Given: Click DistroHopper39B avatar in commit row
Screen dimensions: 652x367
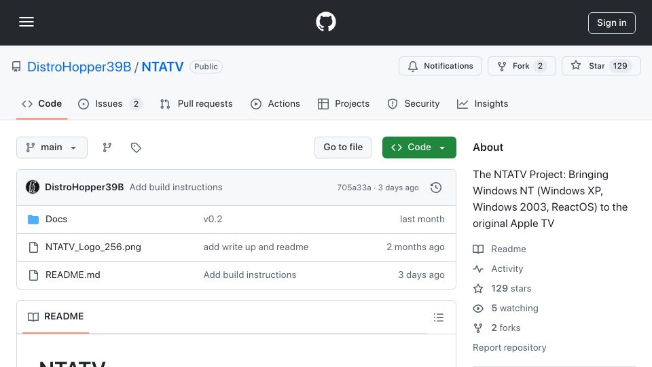Looking at the screenshot, I should 33,188.
